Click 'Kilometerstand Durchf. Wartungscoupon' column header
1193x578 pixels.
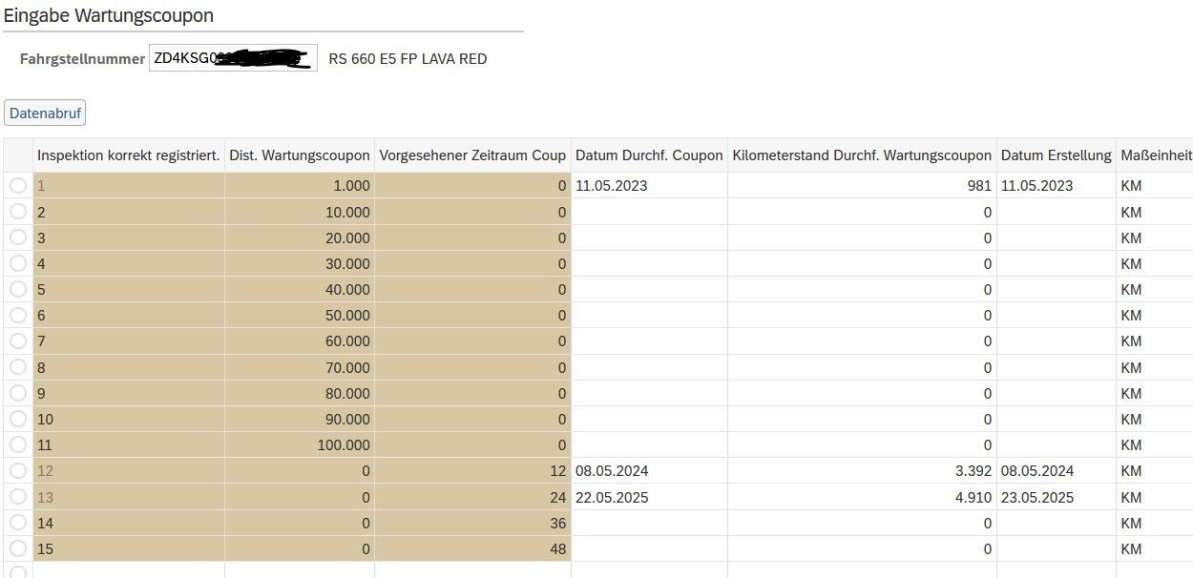point(862,155)
